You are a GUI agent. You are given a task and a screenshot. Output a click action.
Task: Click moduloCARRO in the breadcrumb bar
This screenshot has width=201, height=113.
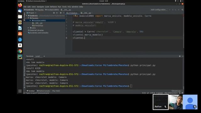coord(52,10)
